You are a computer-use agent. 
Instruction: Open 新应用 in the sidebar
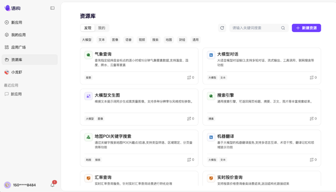coord(29,23)
